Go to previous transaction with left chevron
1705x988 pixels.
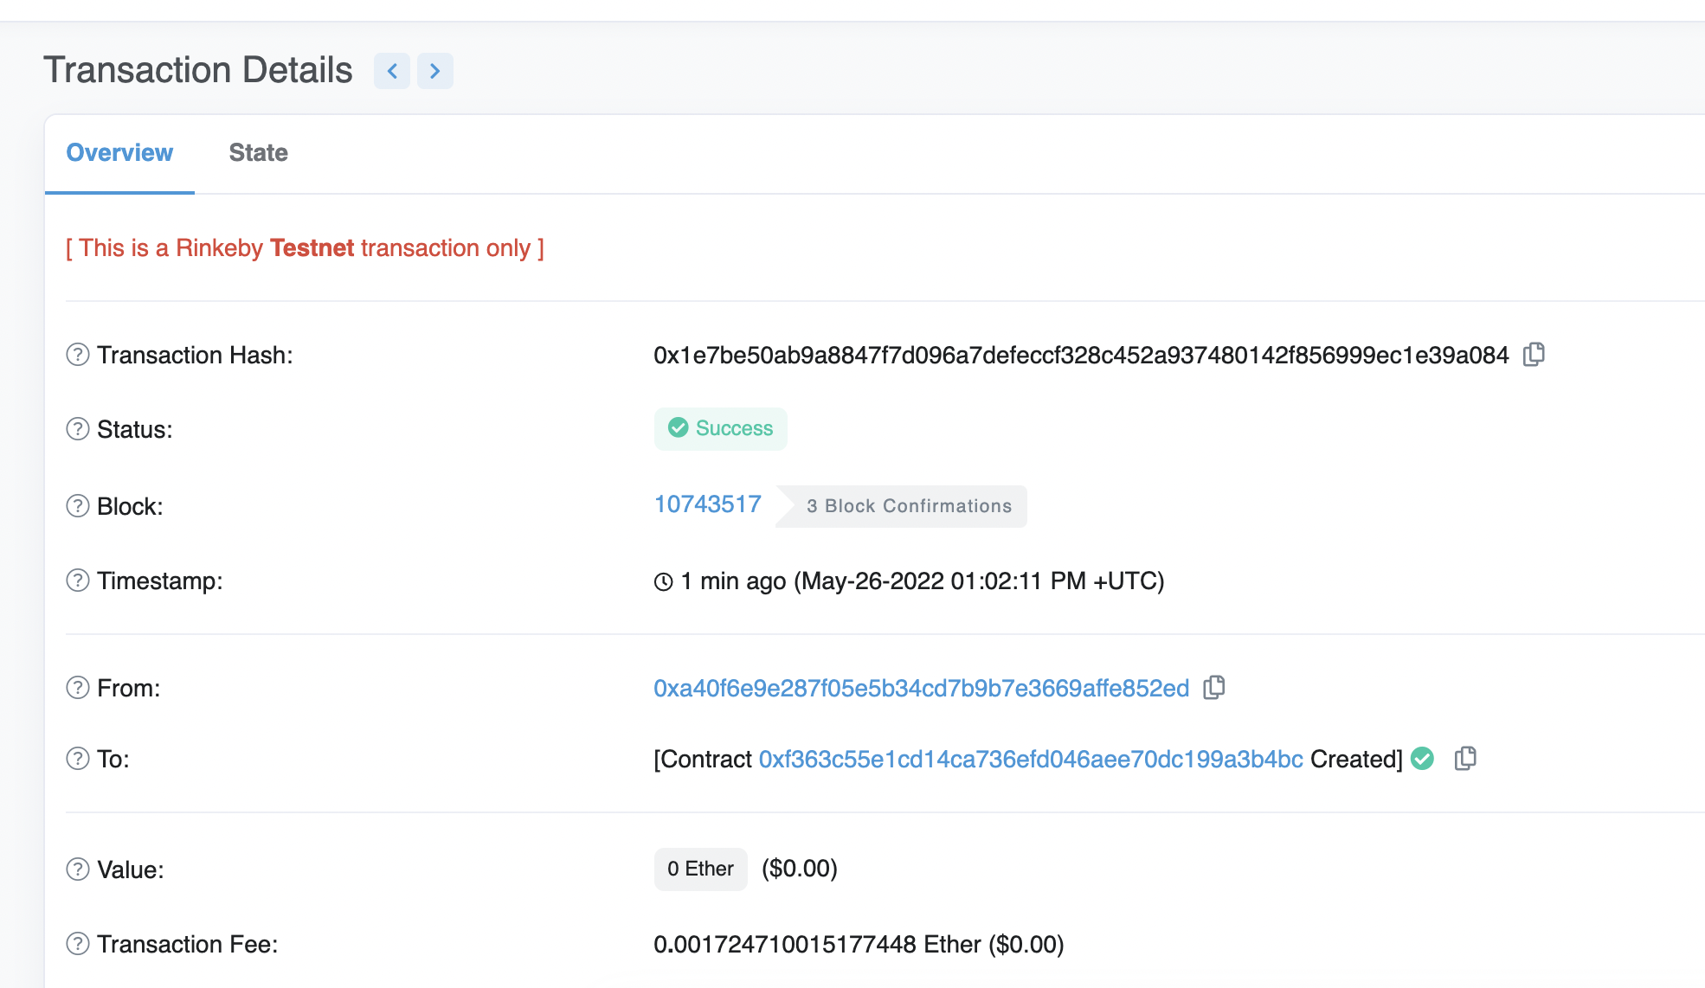pos(392,71)
